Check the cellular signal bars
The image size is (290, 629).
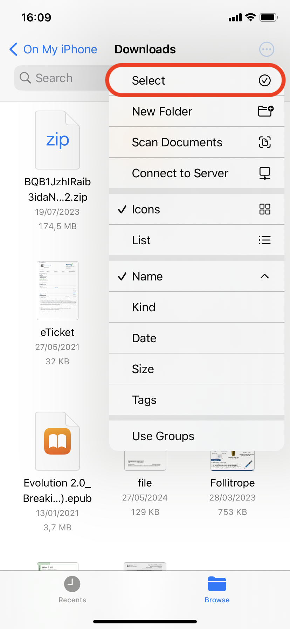(x=235, y=18)
